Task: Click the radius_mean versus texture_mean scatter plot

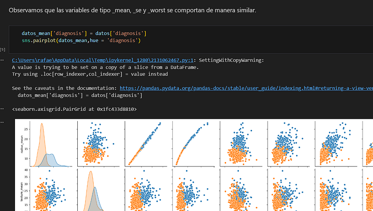Action: pos(99,144)
